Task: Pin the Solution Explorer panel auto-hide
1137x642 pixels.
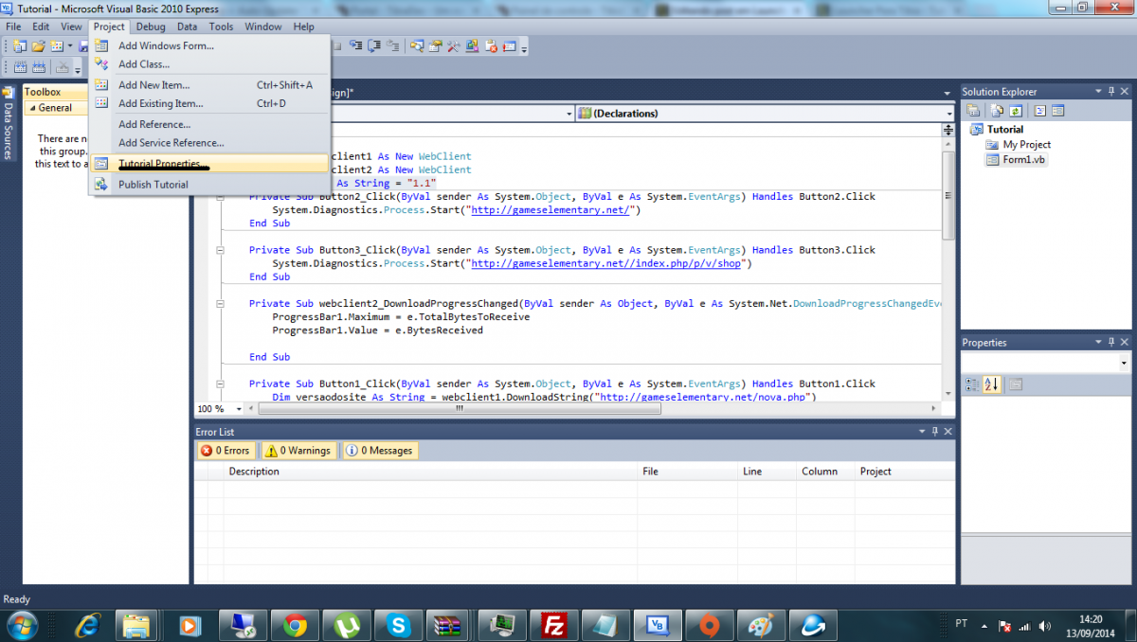Action: coord(1111,92)
